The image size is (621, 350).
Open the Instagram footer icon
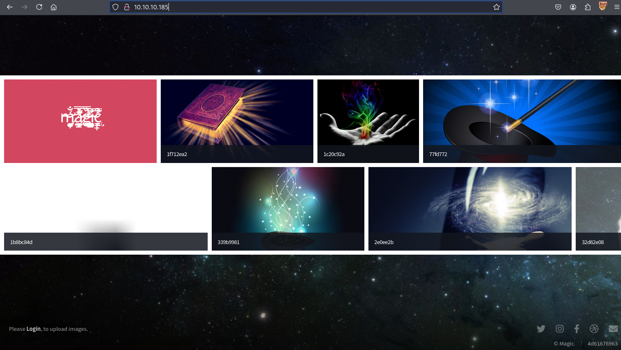click(560, 329)
